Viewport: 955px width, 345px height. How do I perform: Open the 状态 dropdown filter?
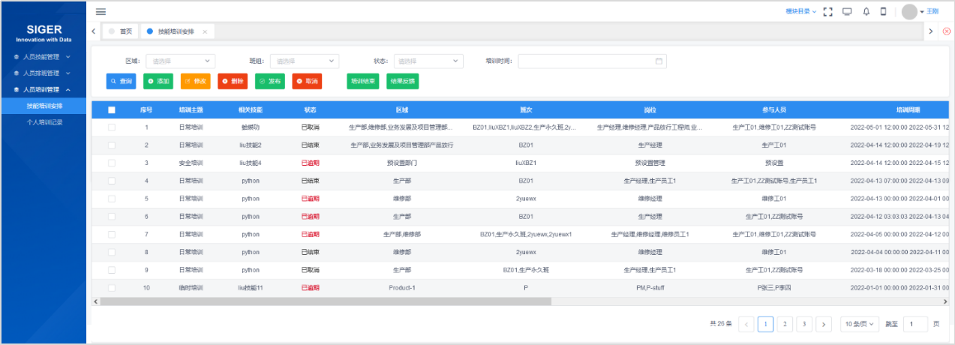428,61
